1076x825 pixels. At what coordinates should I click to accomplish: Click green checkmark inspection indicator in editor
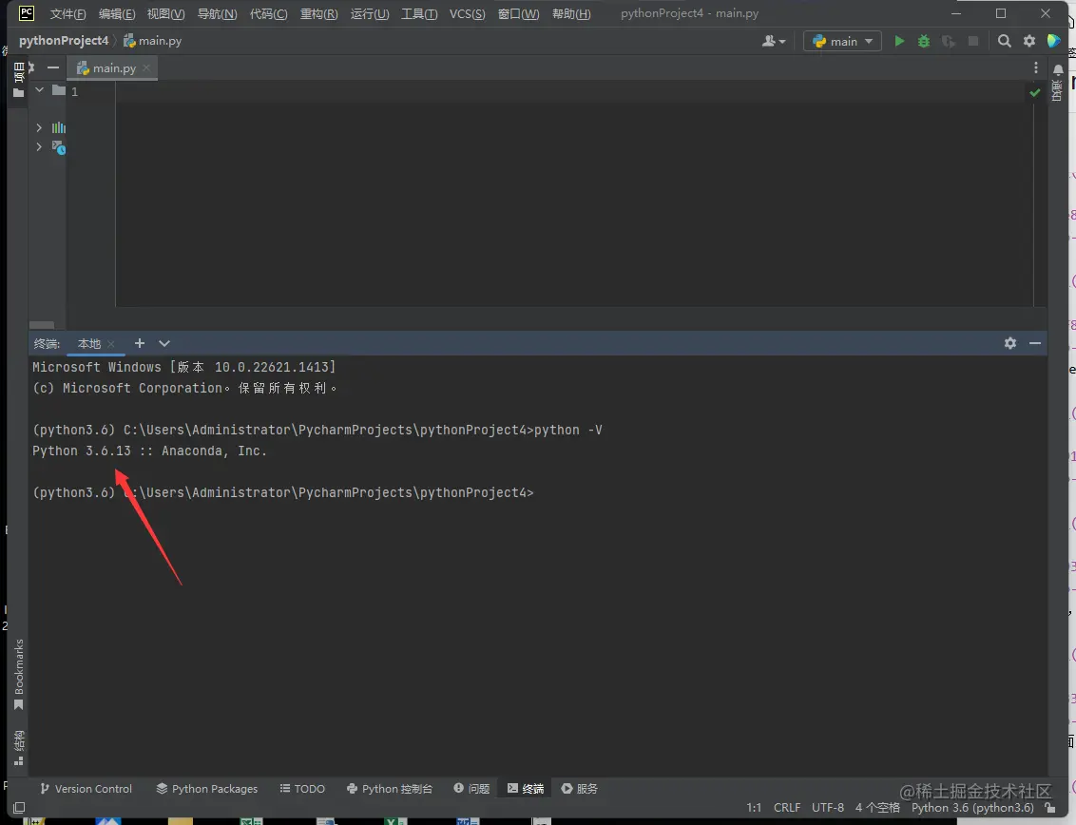point(1035,92)
